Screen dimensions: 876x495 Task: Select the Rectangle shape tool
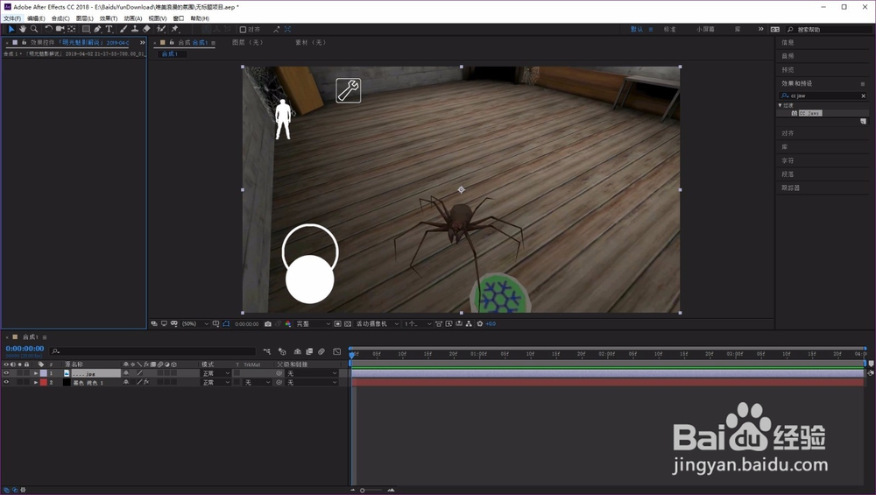click(x=86, y=29)
